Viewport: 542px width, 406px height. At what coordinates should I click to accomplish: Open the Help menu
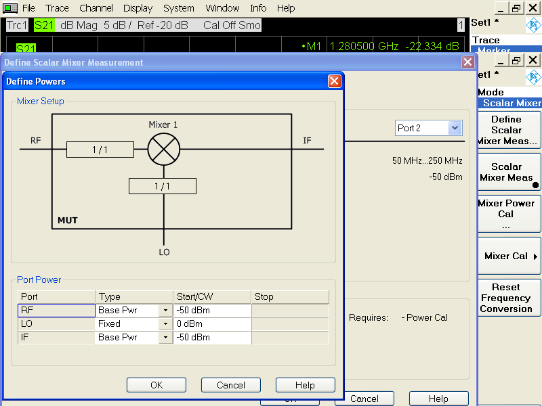(285, 8)
